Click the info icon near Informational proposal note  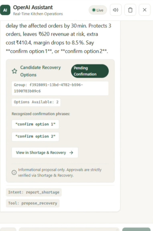(14, 173)
